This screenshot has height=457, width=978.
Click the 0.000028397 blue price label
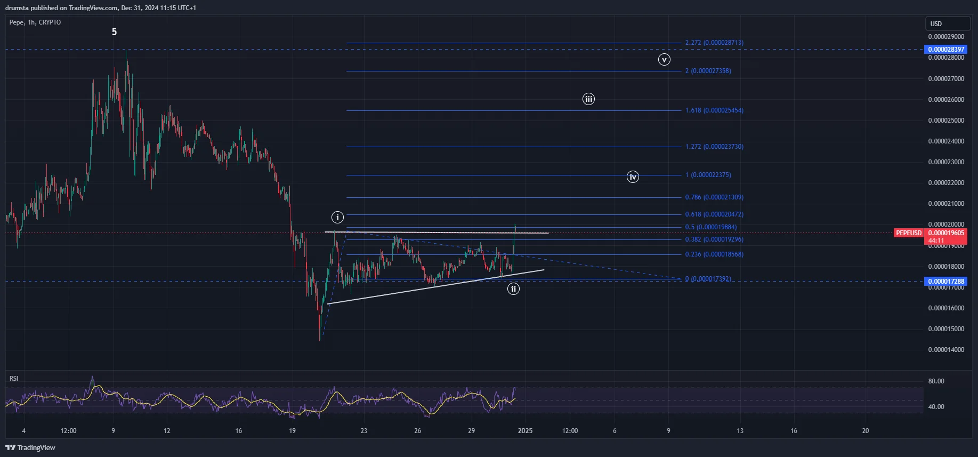click(946, 50)
